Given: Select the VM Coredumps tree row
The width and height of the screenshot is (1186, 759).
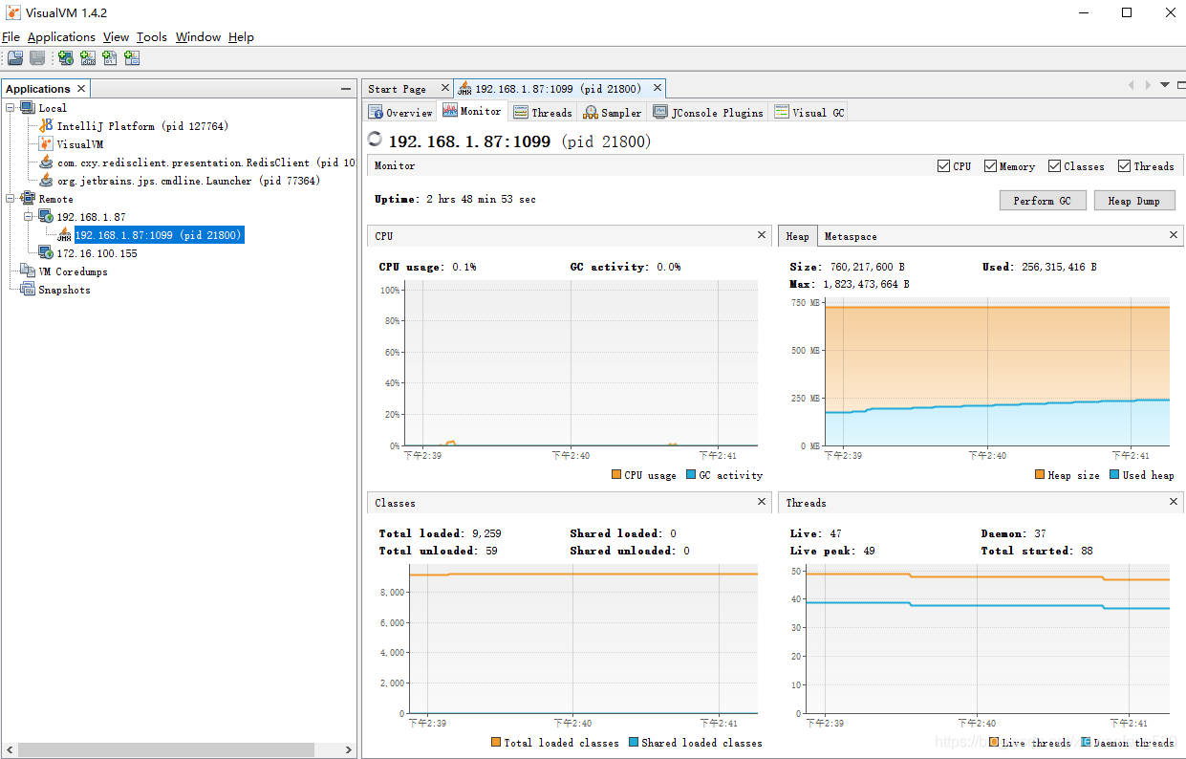Looking at the screenshot, I should pyautogui.click(x=73, y=271).
